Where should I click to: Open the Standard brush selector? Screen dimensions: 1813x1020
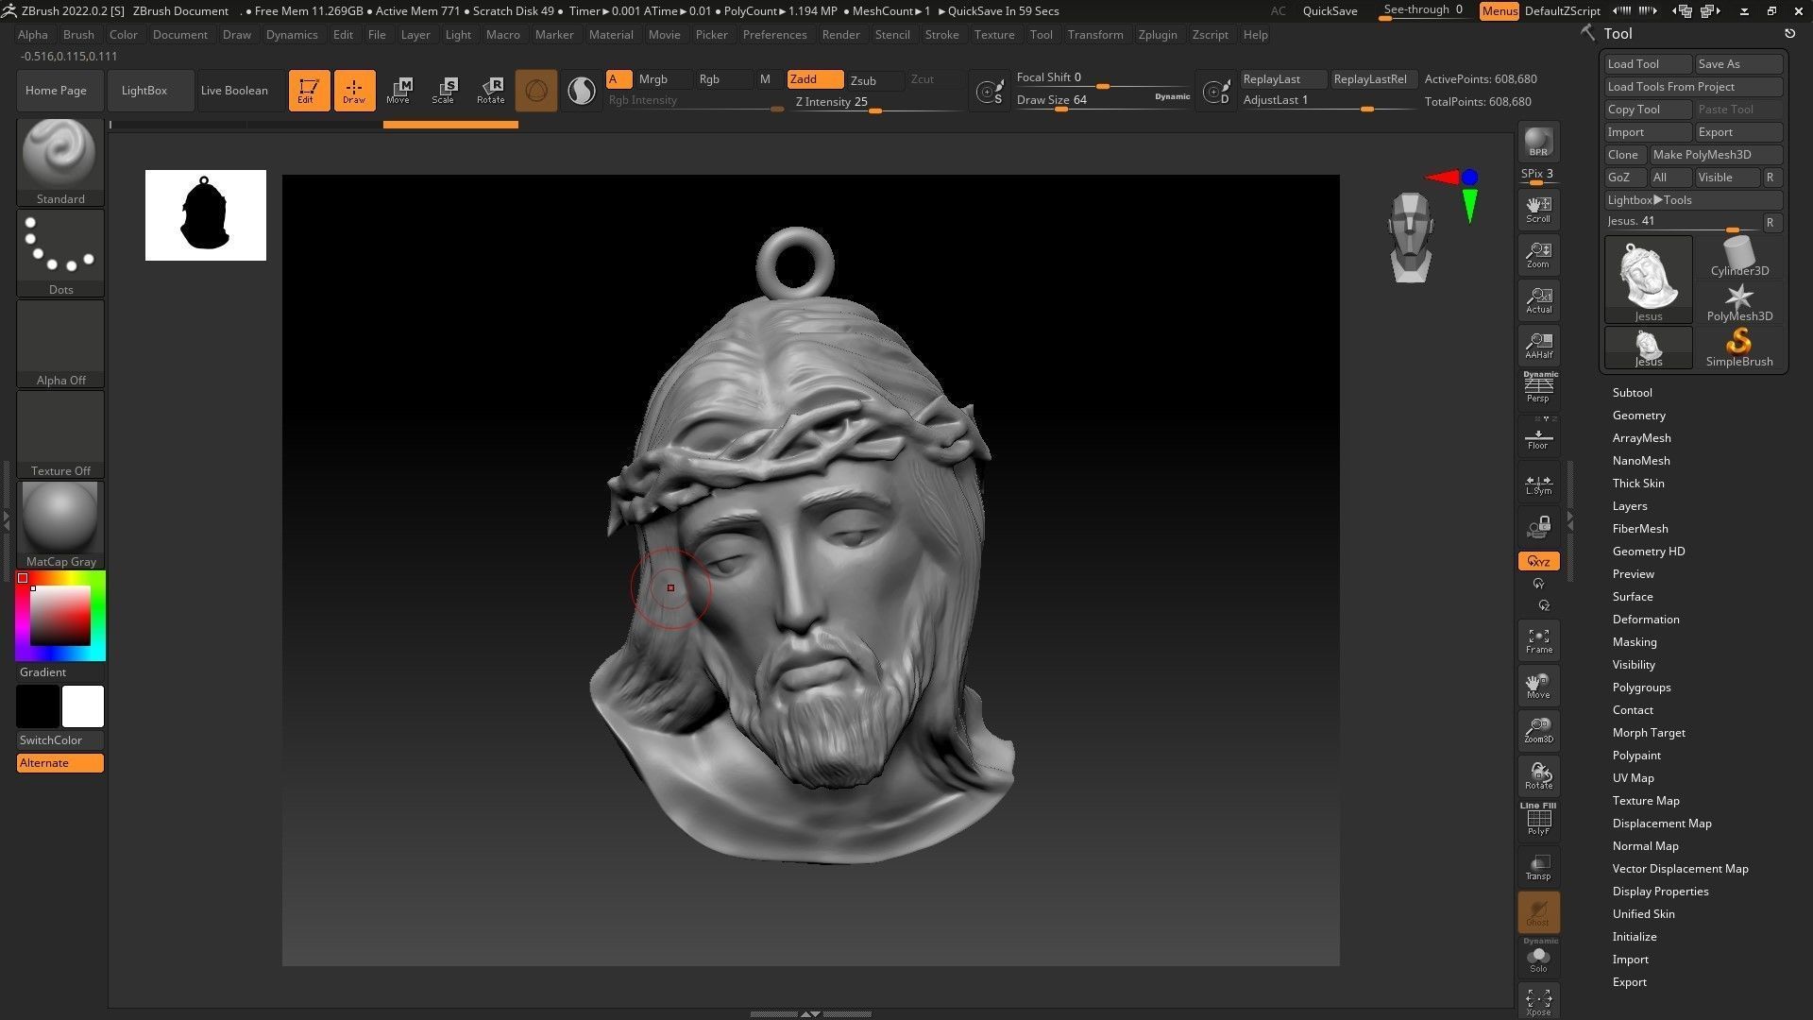60,161
